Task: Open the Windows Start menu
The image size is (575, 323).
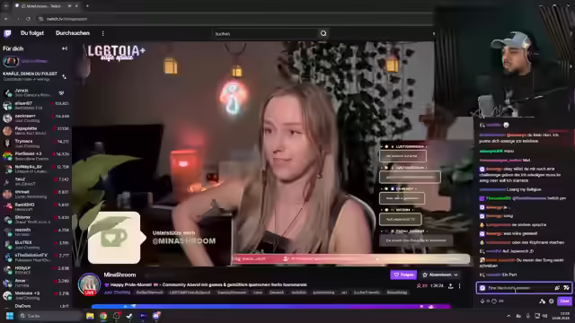Action: point(10,316)
